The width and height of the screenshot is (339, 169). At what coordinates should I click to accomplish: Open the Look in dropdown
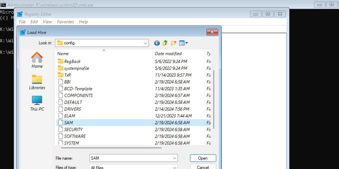click(x=146, y=43)
